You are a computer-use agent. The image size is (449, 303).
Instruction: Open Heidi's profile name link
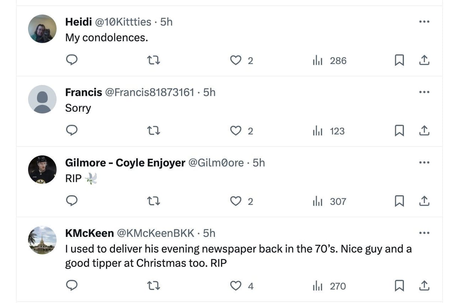pos(78,22)
